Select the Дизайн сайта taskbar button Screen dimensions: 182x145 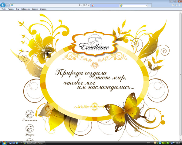[34, 143]
